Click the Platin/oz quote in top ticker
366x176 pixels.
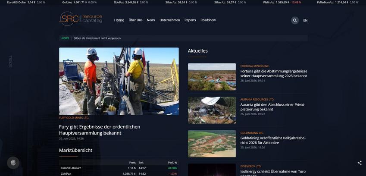282,2
